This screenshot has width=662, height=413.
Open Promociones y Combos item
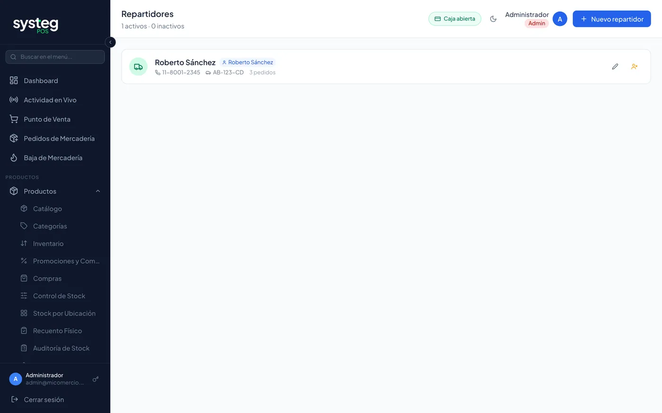pyautogui.click(x=60, y=261)
